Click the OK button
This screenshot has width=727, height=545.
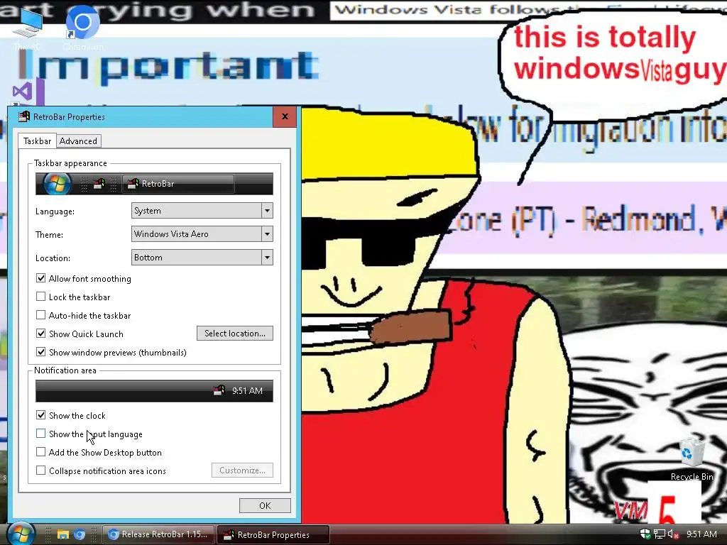[265, 505]
